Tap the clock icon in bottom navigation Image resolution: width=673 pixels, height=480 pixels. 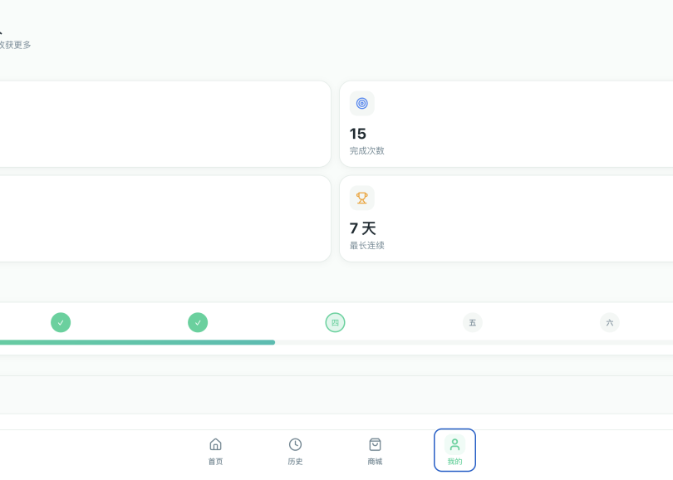295,444
